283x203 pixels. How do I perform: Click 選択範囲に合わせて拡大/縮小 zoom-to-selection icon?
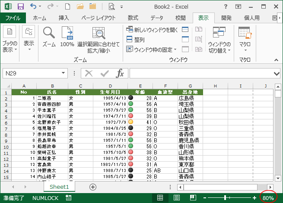pos(99,40)
